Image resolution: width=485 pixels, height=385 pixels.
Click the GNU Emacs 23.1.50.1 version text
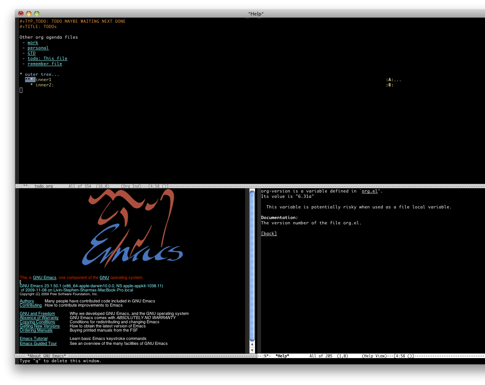pos(91,286)
